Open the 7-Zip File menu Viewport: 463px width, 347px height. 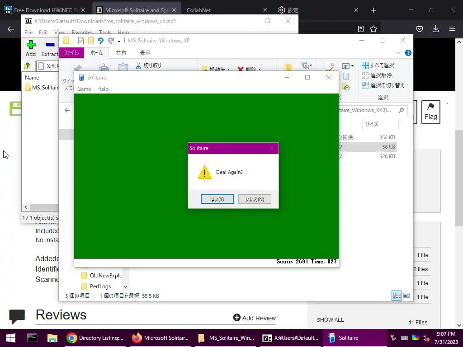pos(28,32)
